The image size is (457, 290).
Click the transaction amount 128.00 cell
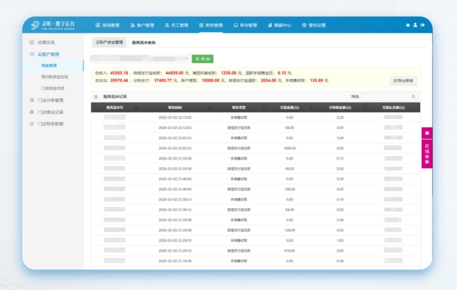pyautogui.click(x=290, y=230)
